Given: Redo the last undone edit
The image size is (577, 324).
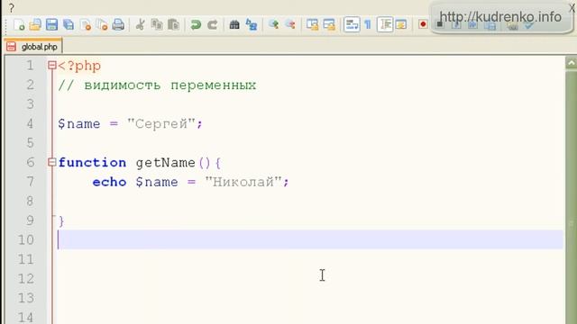Looking at the screenshot, I should click(x=213, y=25).
